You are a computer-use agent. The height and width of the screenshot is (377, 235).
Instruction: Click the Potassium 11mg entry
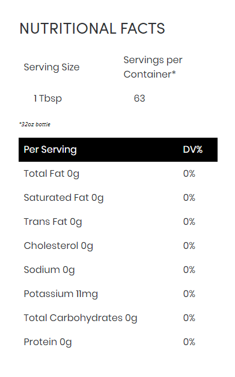pos(61,294)
